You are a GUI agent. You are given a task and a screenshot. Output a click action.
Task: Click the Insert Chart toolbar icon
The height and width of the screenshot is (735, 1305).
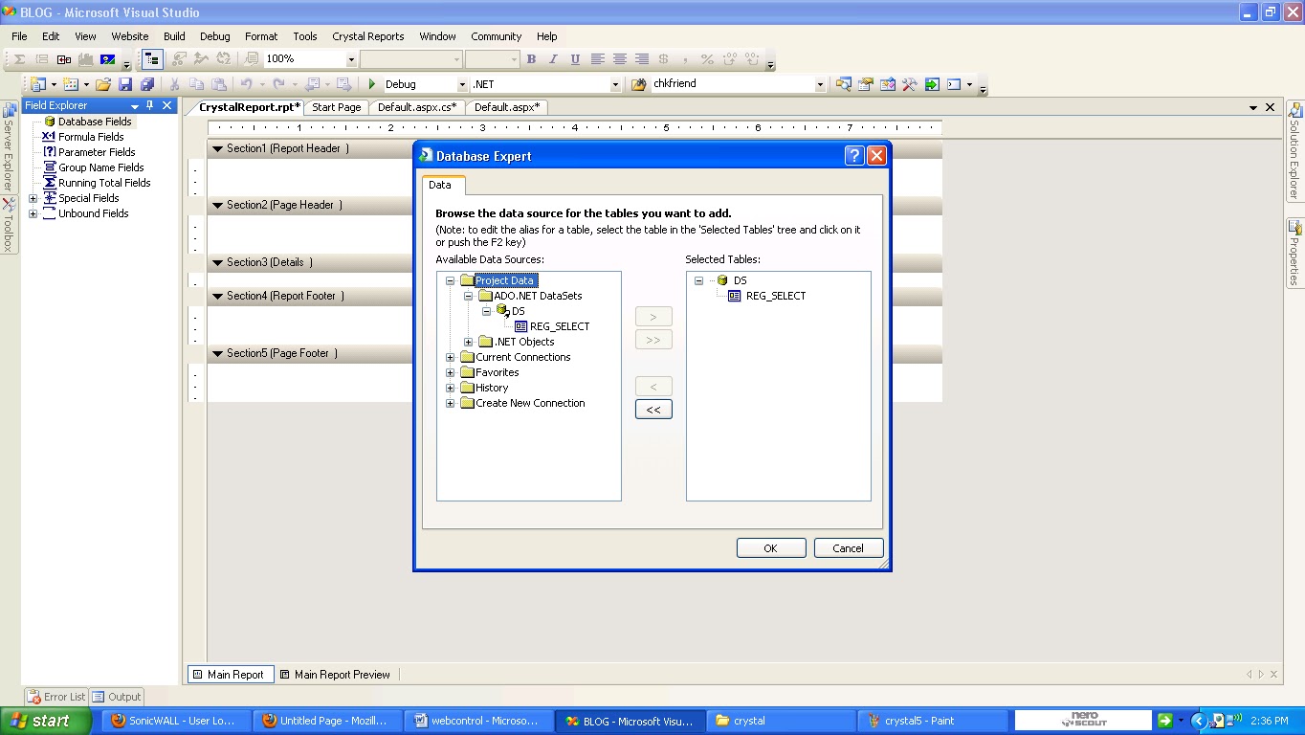coord(86,59)
